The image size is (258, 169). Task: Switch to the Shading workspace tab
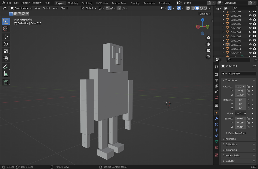tap(135, 3)
